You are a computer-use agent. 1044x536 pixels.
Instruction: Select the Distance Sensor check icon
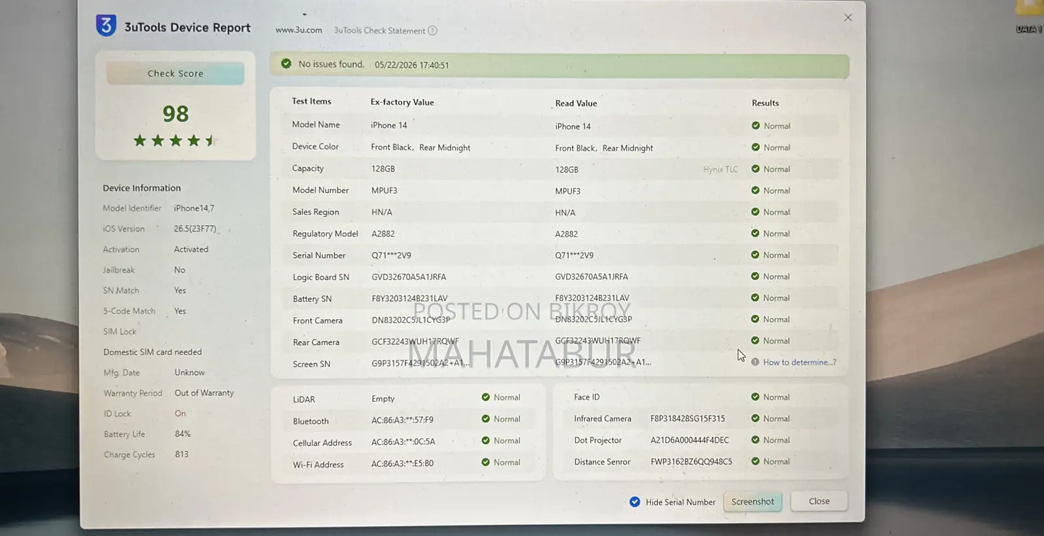[755, 462]
